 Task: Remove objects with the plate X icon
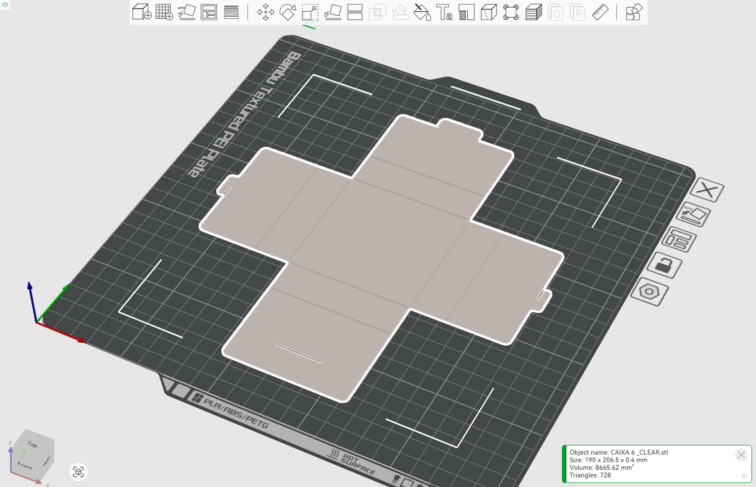coord(707,190)
